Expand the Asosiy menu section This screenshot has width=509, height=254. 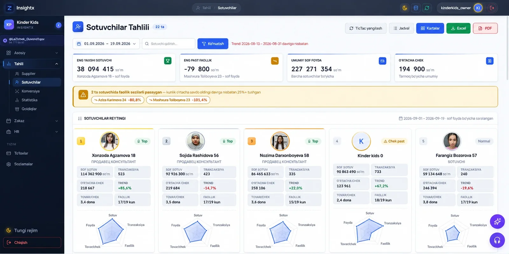[32, 53]
